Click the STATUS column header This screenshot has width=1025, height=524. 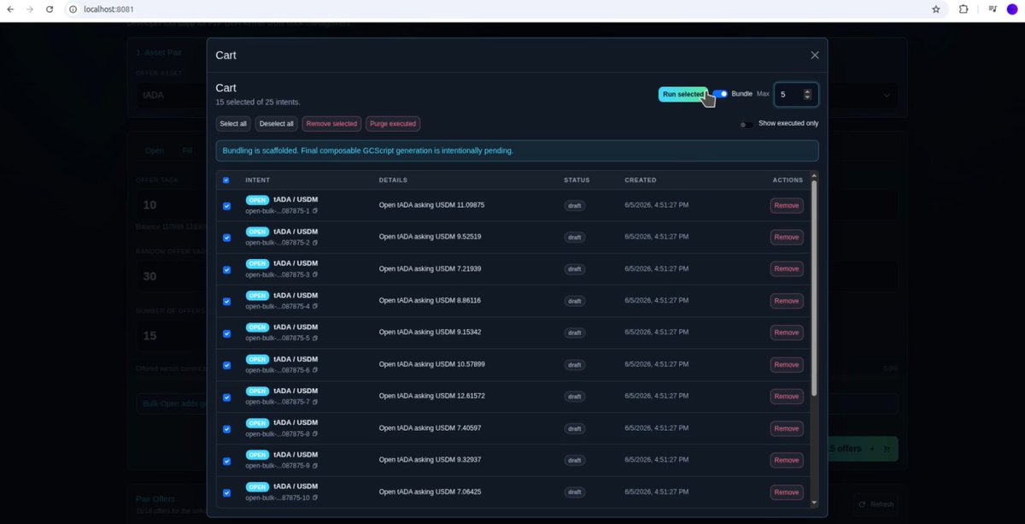click(577, 180)
